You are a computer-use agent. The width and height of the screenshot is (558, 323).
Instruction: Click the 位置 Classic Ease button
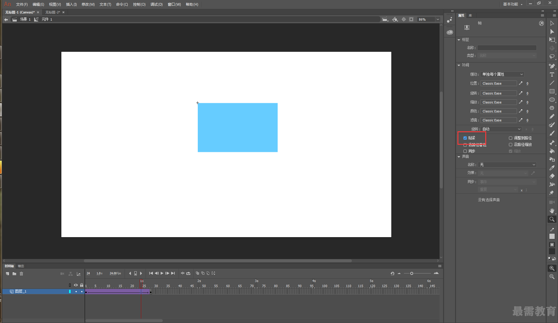[498, 83]
